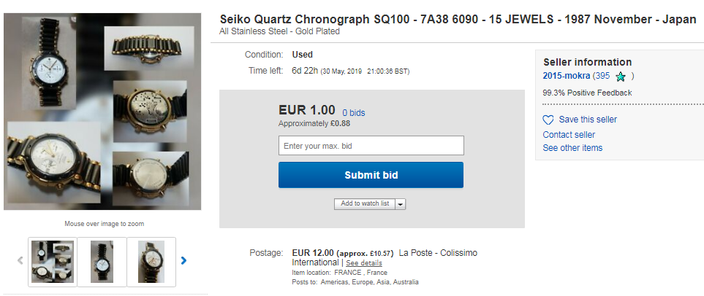Viewport: 704px width, 296px height.
Task: Open seller profile 2015-mokra
Action: (x=566, y=76)
